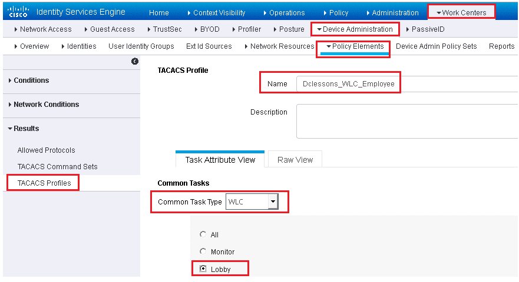Click the Identity Services Engine title
Viewport: 519px width, 282px height.
pyautogui.click(x=81, y=12)
